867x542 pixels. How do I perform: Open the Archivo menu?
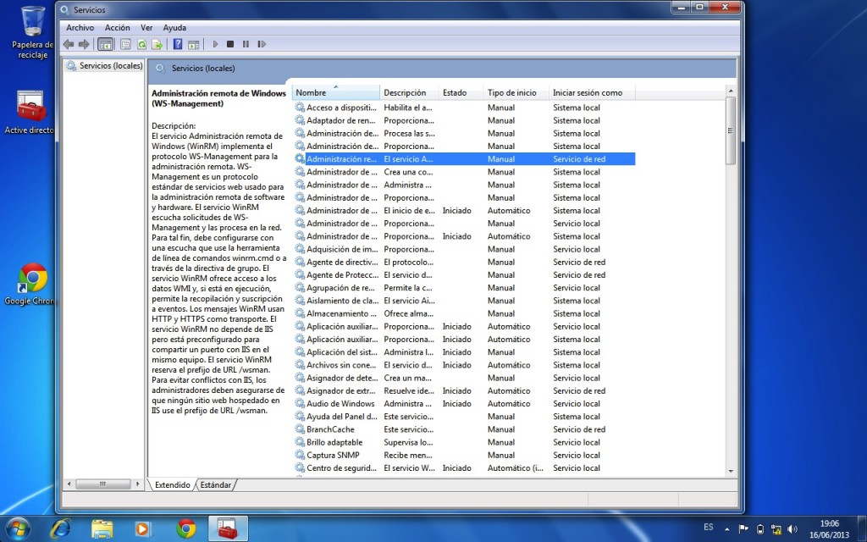pos(80,28)
